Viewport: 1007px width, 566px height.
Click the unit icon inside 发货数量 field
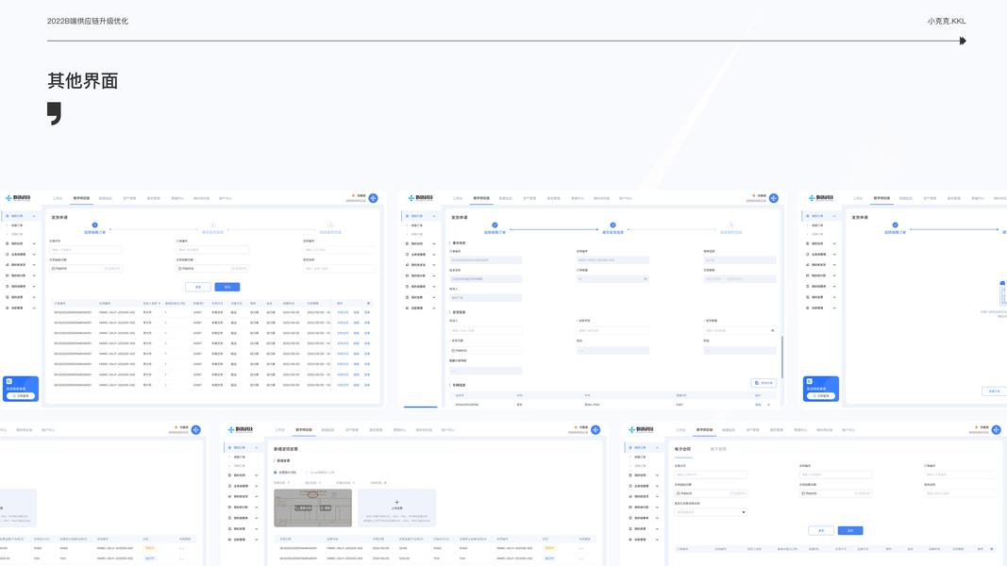773,330
